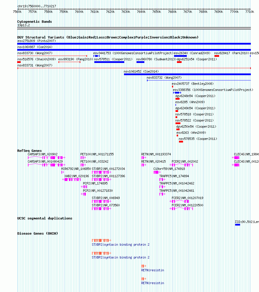Select nsv578522 (Cooper2011) label
The width and height of the screenshot is (259, 292).
coord(194,121)
